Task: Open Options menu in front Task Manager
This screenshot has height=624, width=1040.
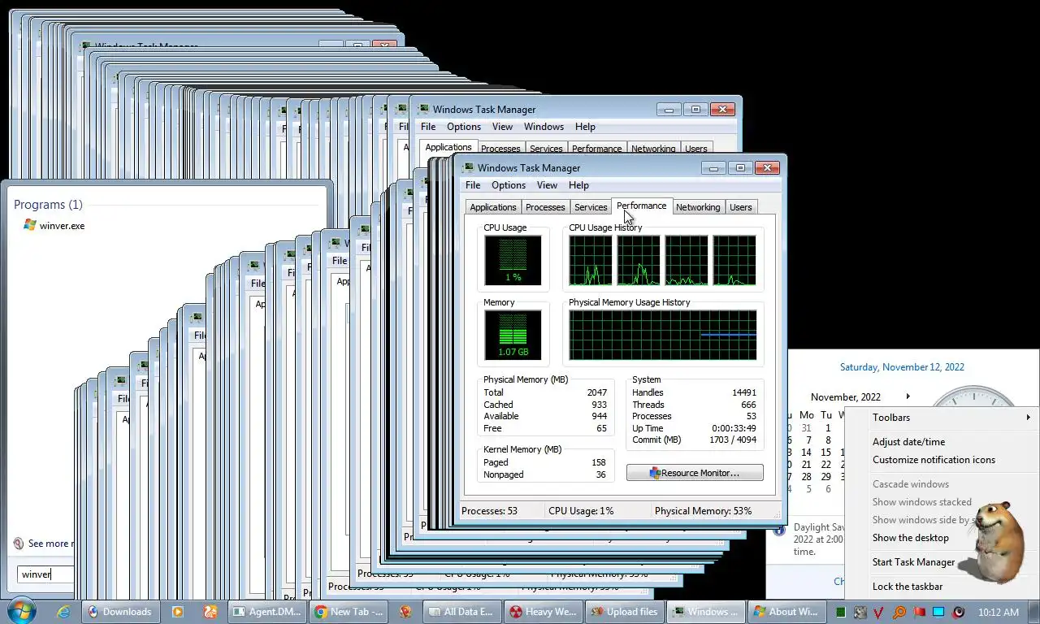Action: coord(509,185)
